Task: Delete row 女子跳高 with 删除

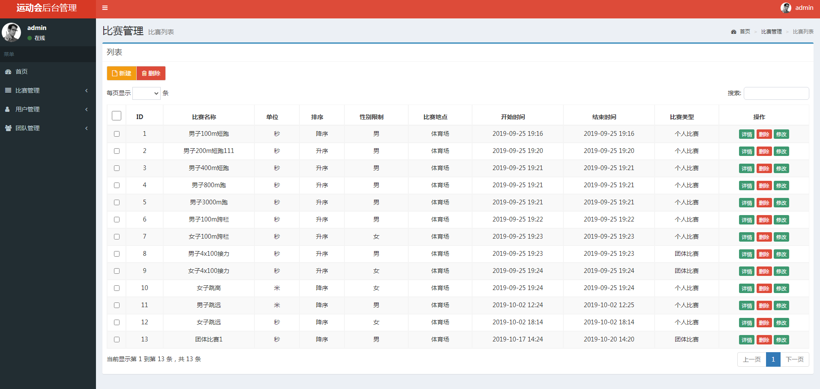Action: [x=764, y=288]
